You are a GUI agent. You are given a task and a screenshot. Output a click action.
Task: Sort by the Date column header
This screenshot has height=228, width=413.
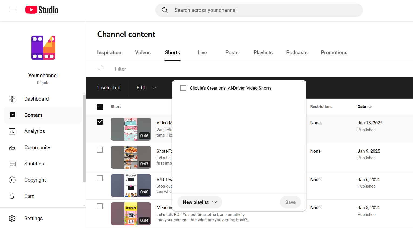point(365,107)
